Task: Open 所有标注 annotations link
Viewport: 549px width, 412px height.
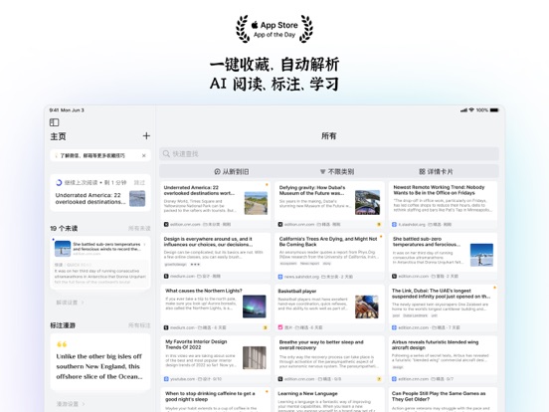Action: click(139, 325)
